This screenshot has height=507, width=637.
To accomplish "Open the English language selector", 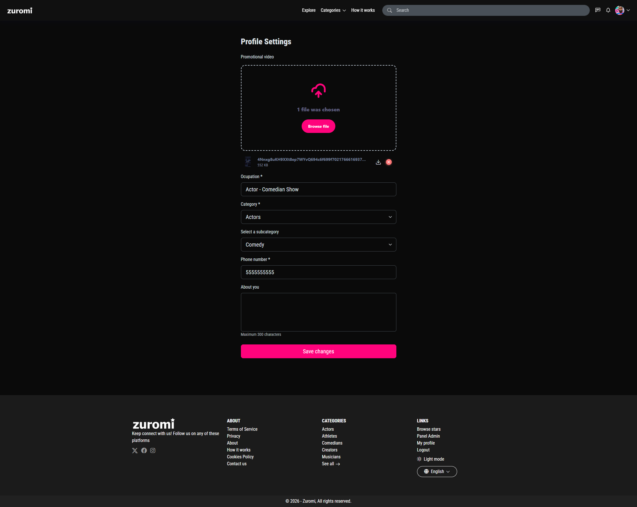I will point(437,472).
